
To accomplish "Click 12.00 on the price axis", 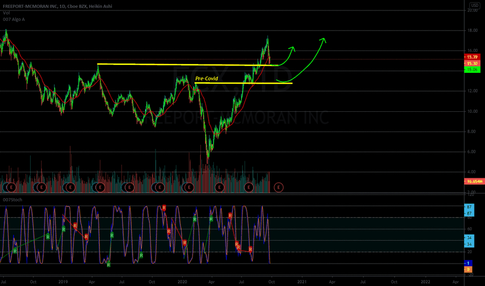I will [473, 91].
